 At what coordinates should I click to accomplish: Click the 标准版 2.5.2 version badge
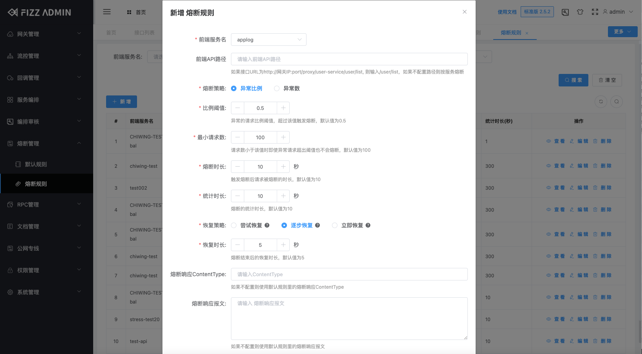537,12
